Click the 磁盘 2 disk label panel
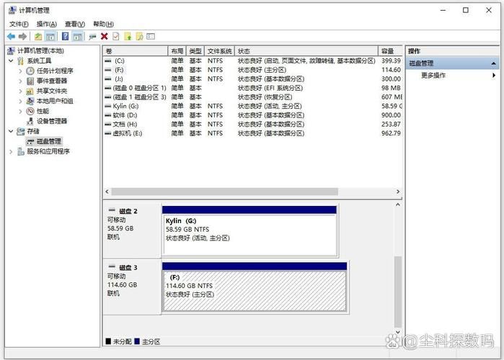This screenshot has width=504, height=360. [132, 230]
